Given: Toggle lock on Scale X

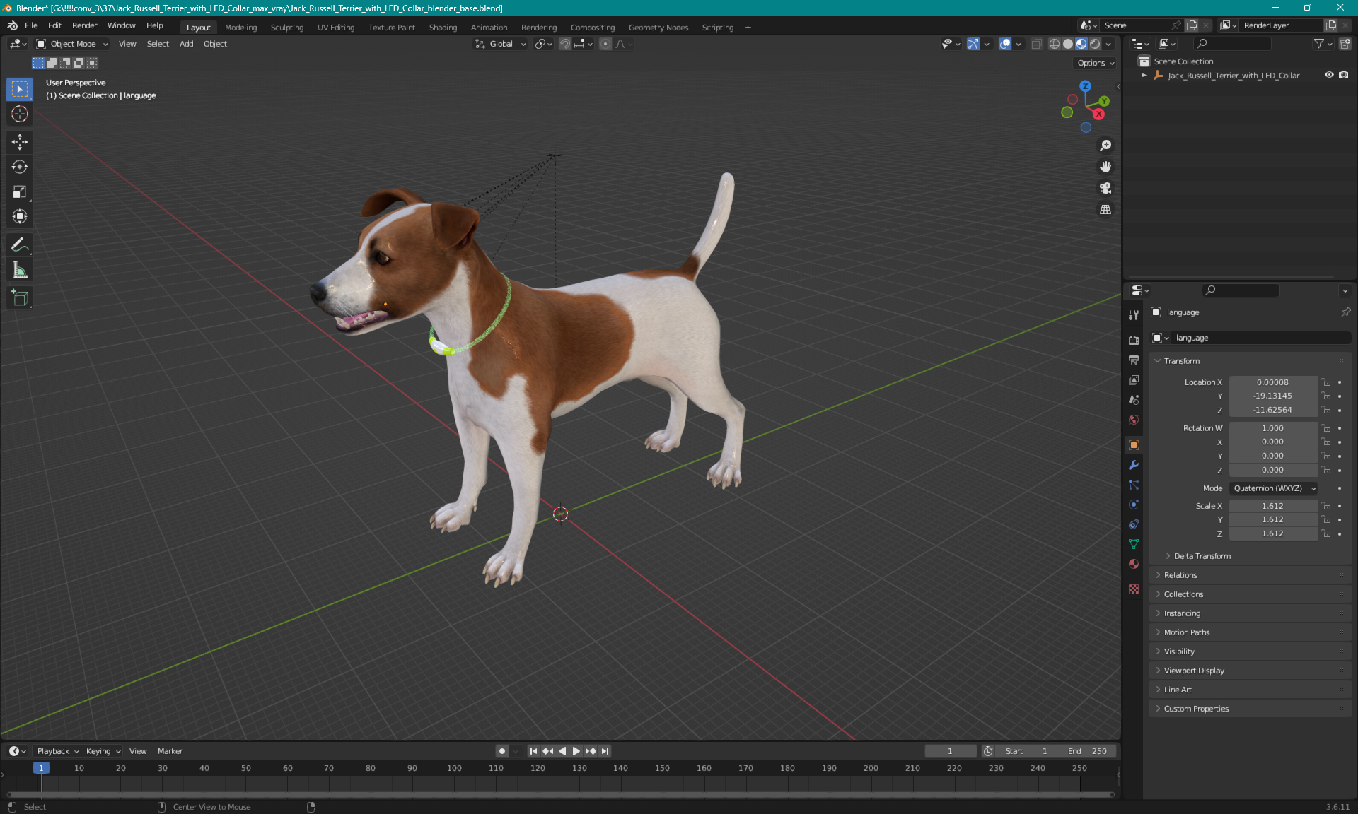Looking at the screenshot, I should tap(1326, 506).
